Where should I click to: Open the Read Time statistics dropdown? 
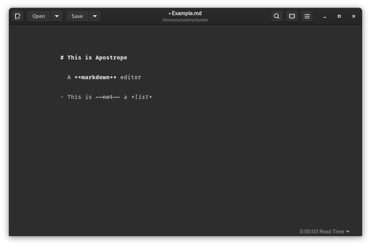pyautogui.click(x=324, y=232)
